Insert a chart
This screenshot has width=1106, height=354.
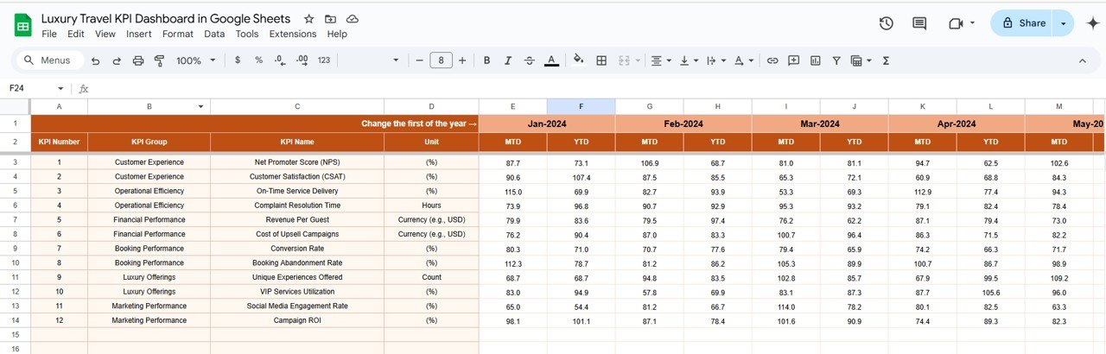(815, 60)
